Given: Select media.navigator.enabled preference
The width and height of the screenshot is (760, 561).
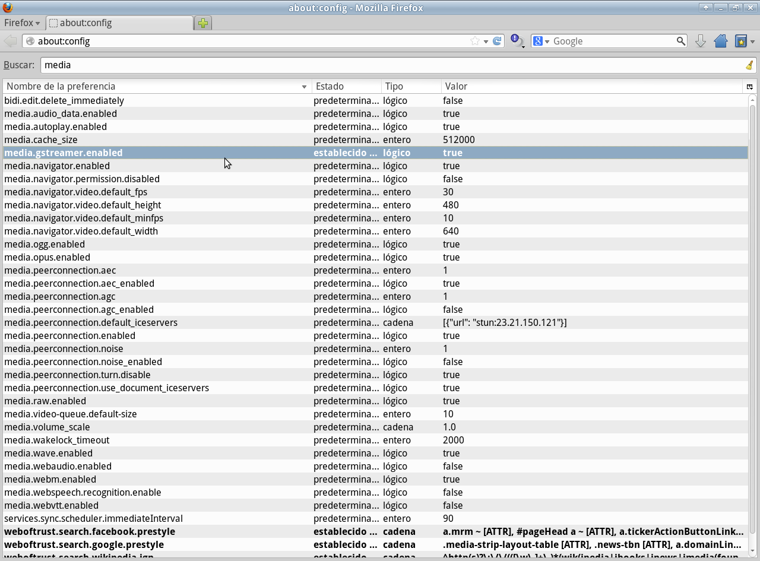Looking at the screenshot, I should pyautogui.click(x=375, y=166).
